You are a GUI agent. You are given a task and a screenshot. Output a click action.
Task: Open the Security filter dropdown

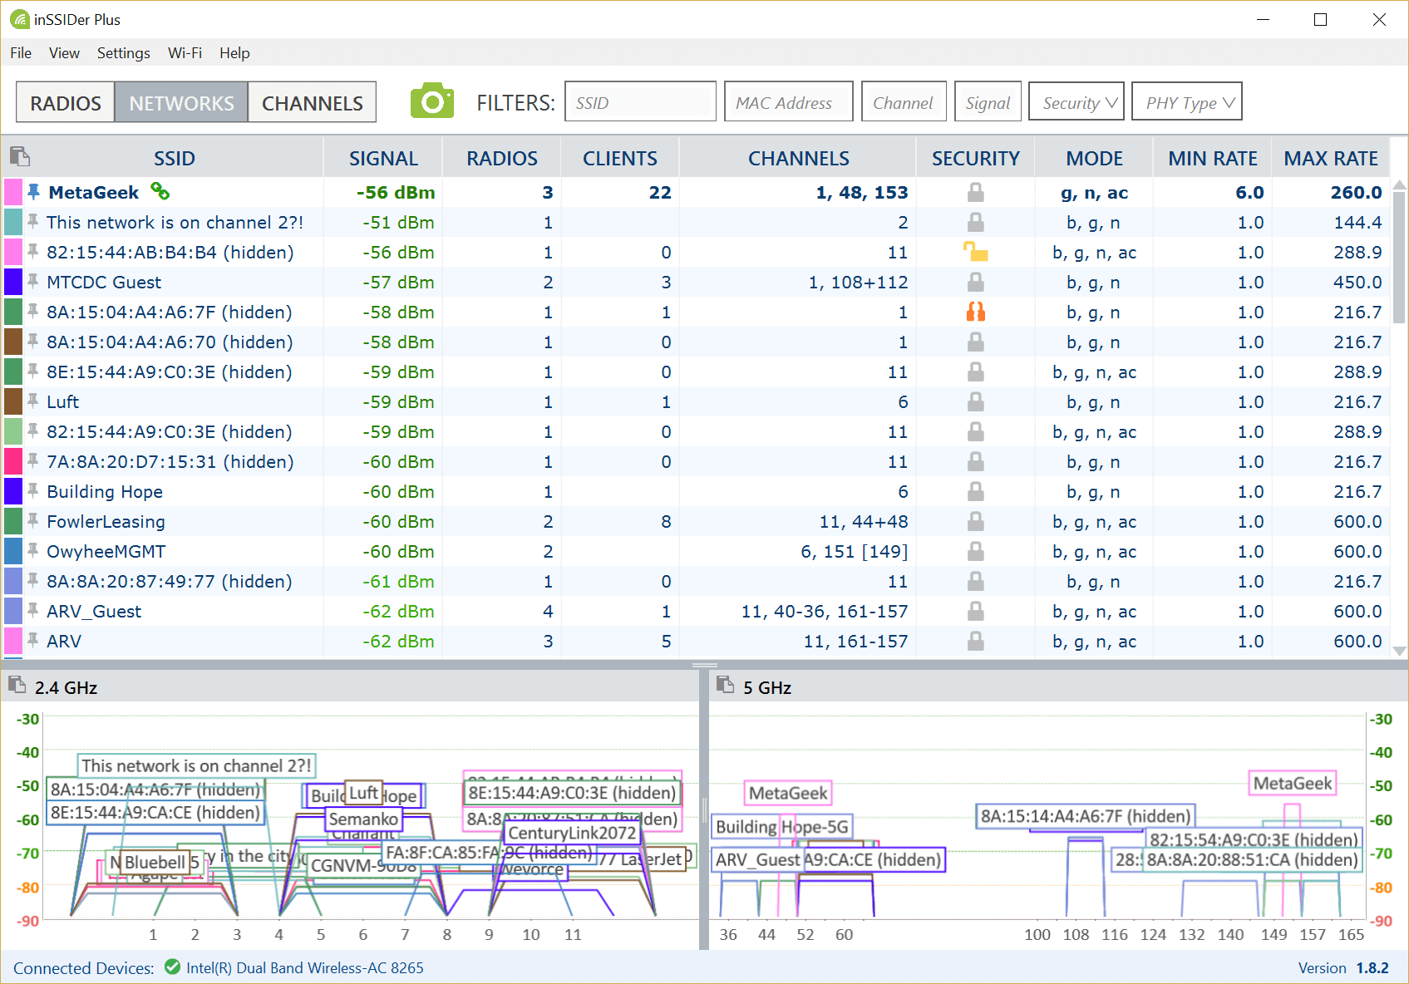(1076, 102)
